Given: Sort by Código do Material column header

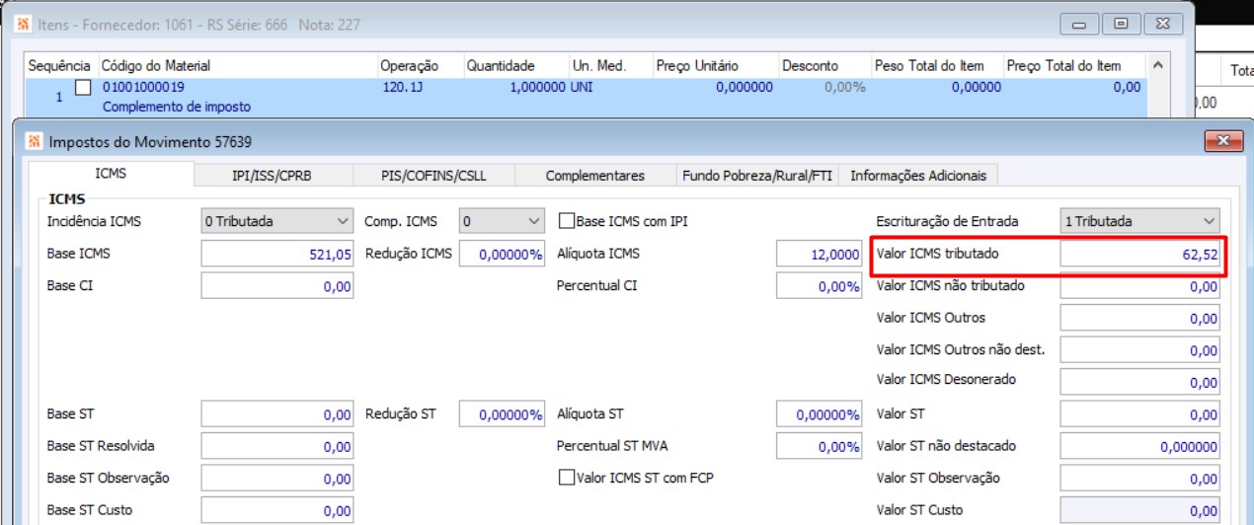Looking at the screenshot, I should [237, 66].
